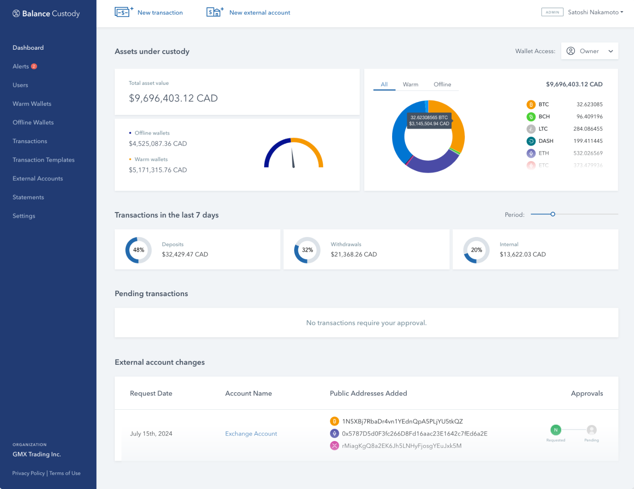Image resolution: width=634 pixels, height=489 pixels.
Task: Click the Deposits 48% donut card
Action: 197,249
